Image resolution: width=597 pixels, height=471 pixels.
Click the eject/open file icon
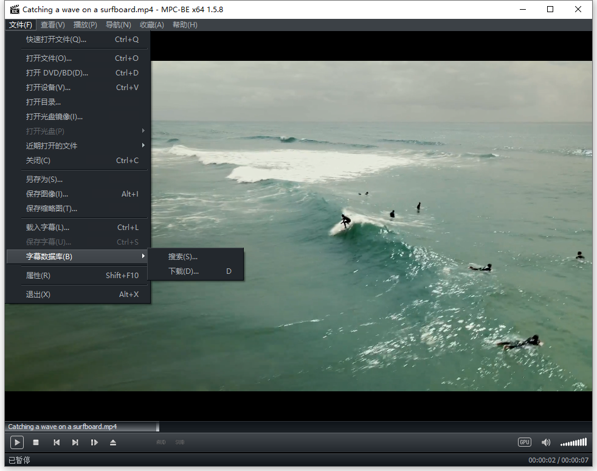point(112,442)
